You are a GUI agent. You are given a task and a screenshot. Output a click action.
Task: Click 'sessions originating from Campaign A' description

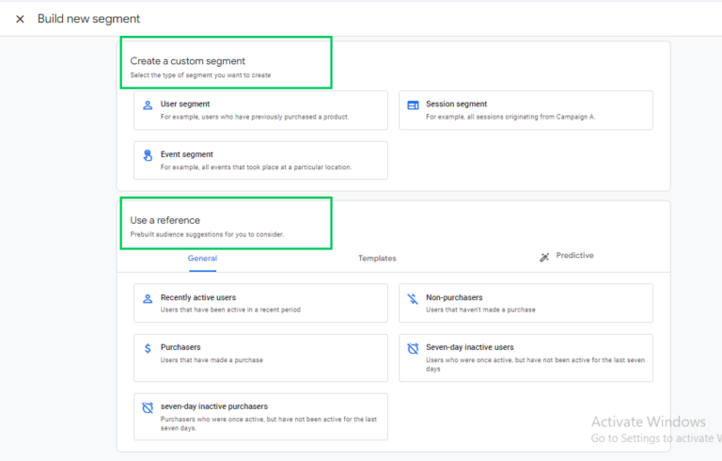pyautogui.click(x=510, y=117)
